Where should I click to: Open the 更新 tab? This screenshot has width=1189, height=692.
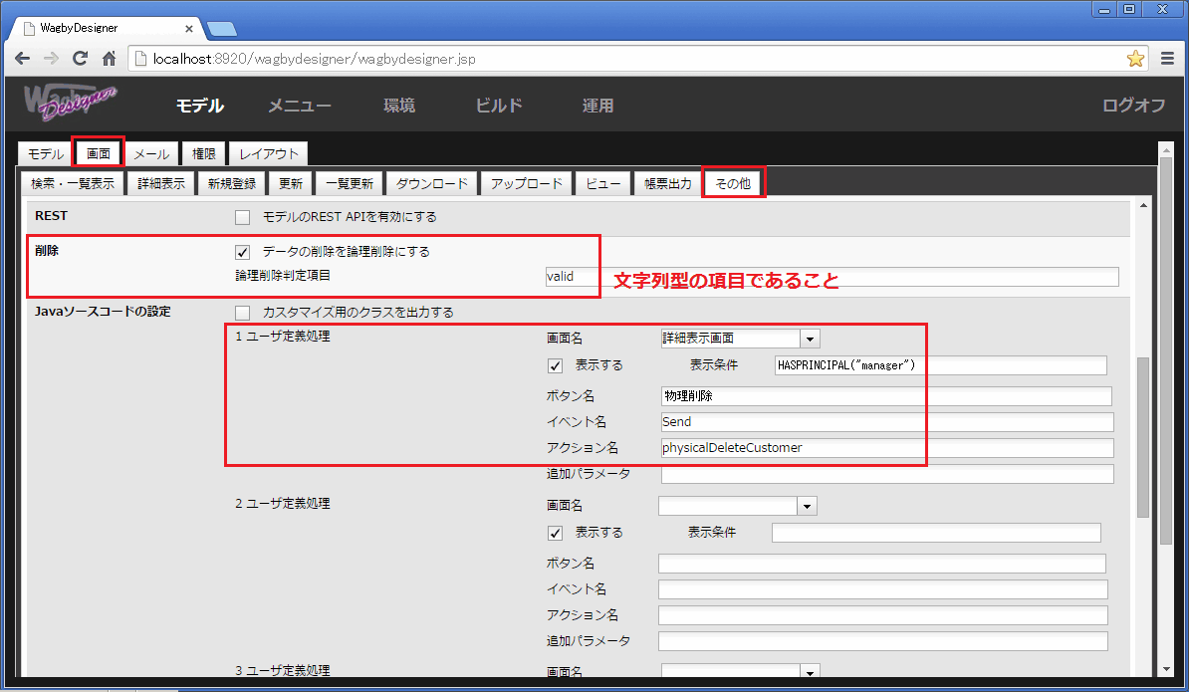tap(291, 183)
